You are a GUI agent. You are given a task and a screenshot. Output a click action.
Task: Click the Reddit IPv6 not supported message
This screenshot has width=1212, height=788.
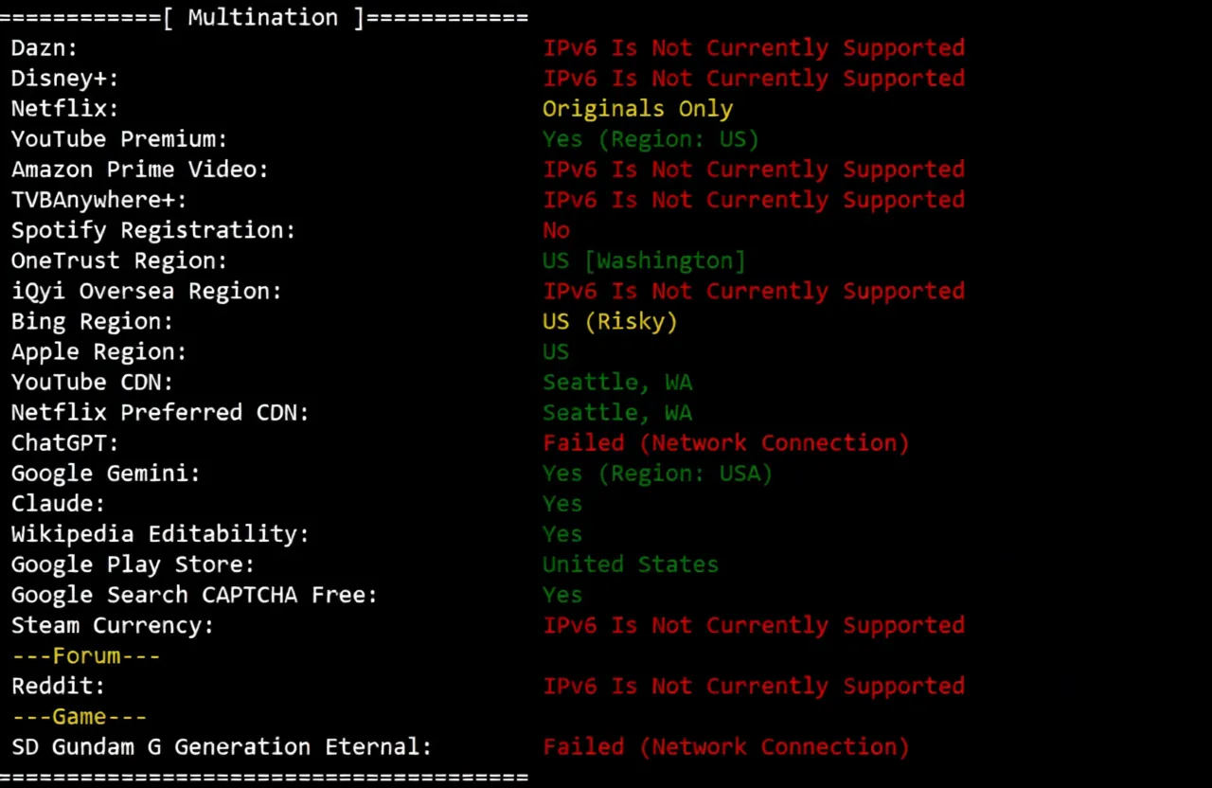(753, 686)
